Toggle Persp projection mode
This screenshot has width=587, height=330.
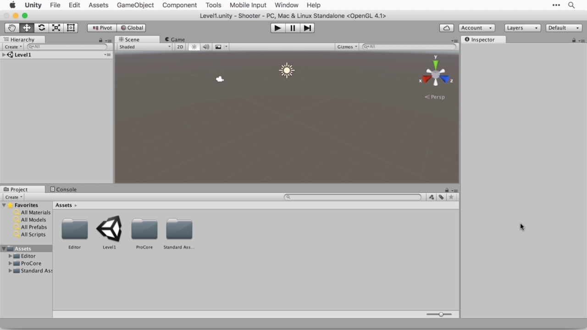(x=435, y=97)
